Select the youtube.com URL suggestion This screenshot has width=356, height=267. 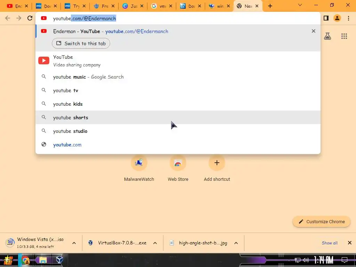pos(178,145)
